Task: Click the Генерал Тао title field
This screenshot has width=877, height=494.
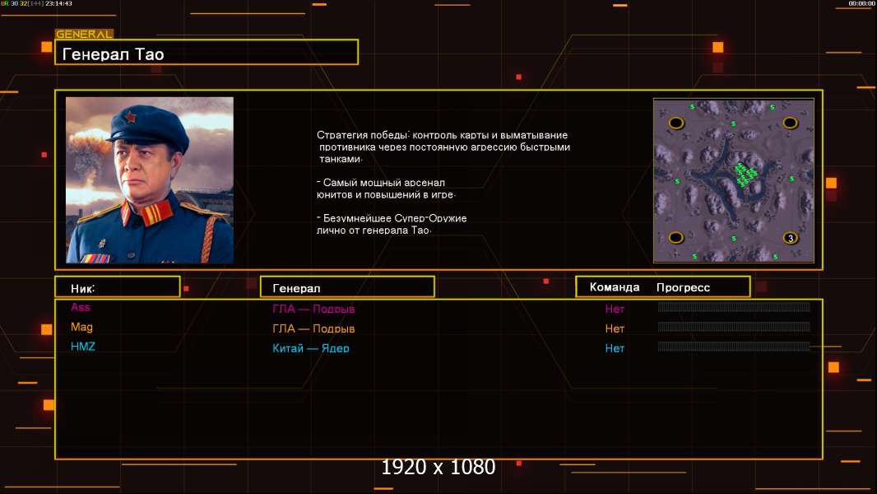Action: (206, 52)
